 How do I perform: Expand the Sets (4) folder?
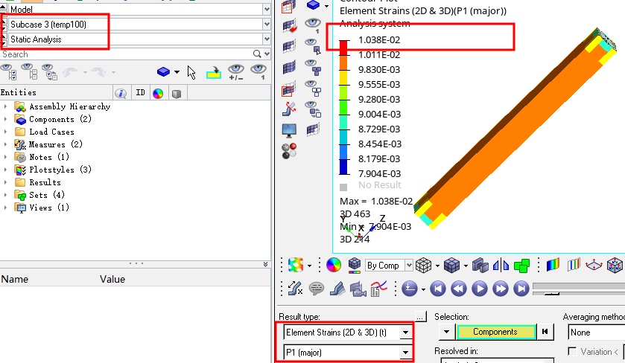point(6,195)
